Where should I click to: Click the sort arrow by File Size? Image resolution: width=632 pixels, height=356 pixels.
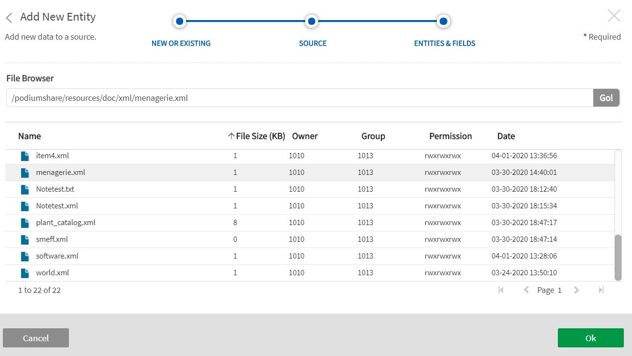click(232, 136)
